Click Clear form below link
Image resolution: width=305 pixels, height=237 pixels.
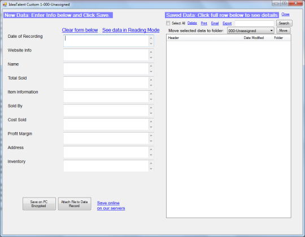click(x=80, y=30)
